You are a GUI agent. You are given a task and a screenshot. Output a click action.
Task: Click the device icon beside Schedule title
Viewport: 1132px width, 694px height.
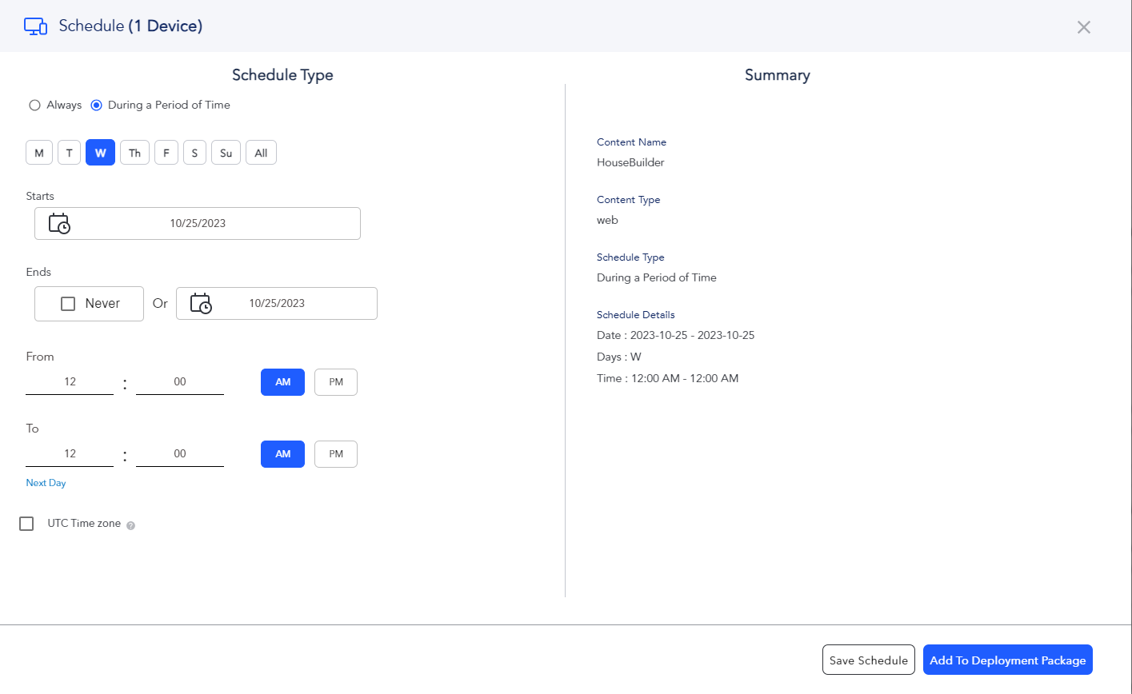click(x=36, y=26)
